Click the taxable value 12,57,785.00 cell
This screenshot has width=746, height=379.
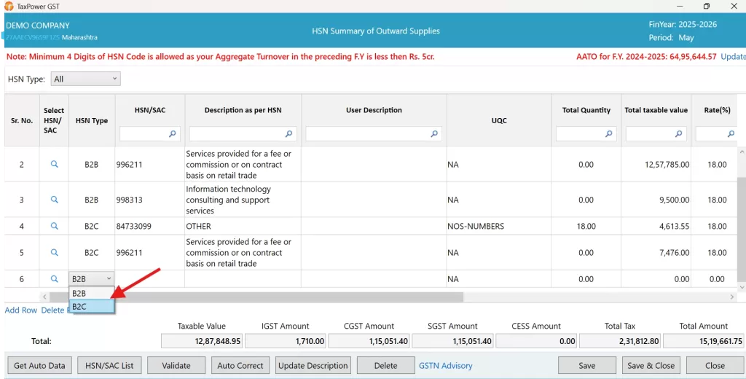[x=656, y=164]
